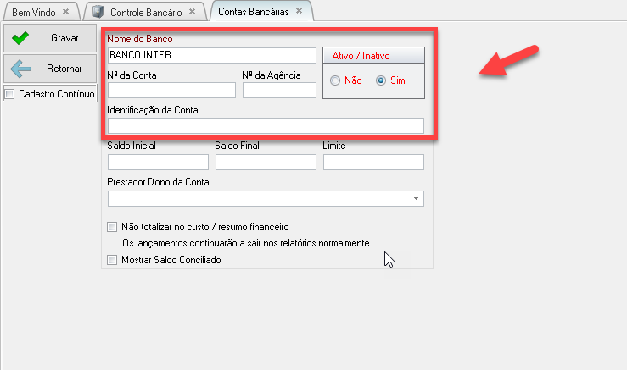Check Não totalizar no custo option

click(113, 227)
